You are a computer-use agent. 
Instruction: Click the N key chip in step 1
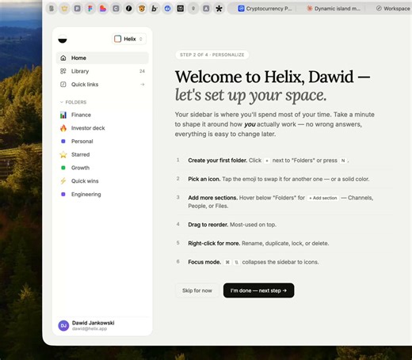(x=343, y=161)
